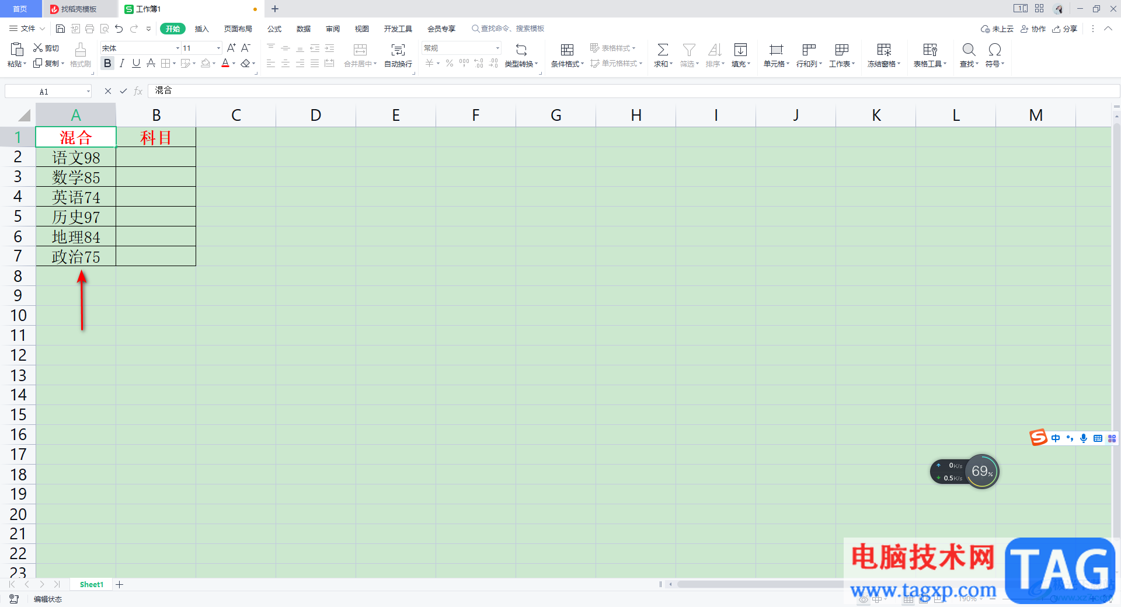
Task: Toggle center horizontal alignment
Action: tap(286, 63)
